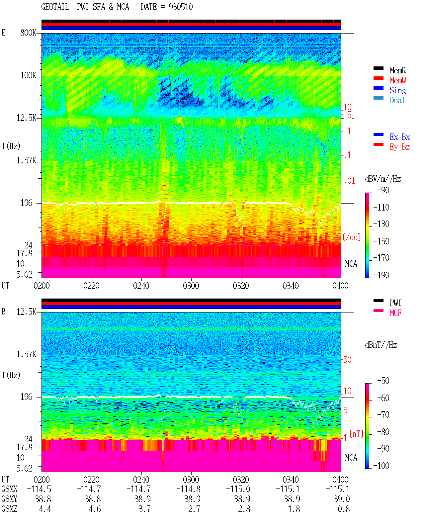
Task: Click the GSMX value -115.0
Action: [x=238, y=489]
